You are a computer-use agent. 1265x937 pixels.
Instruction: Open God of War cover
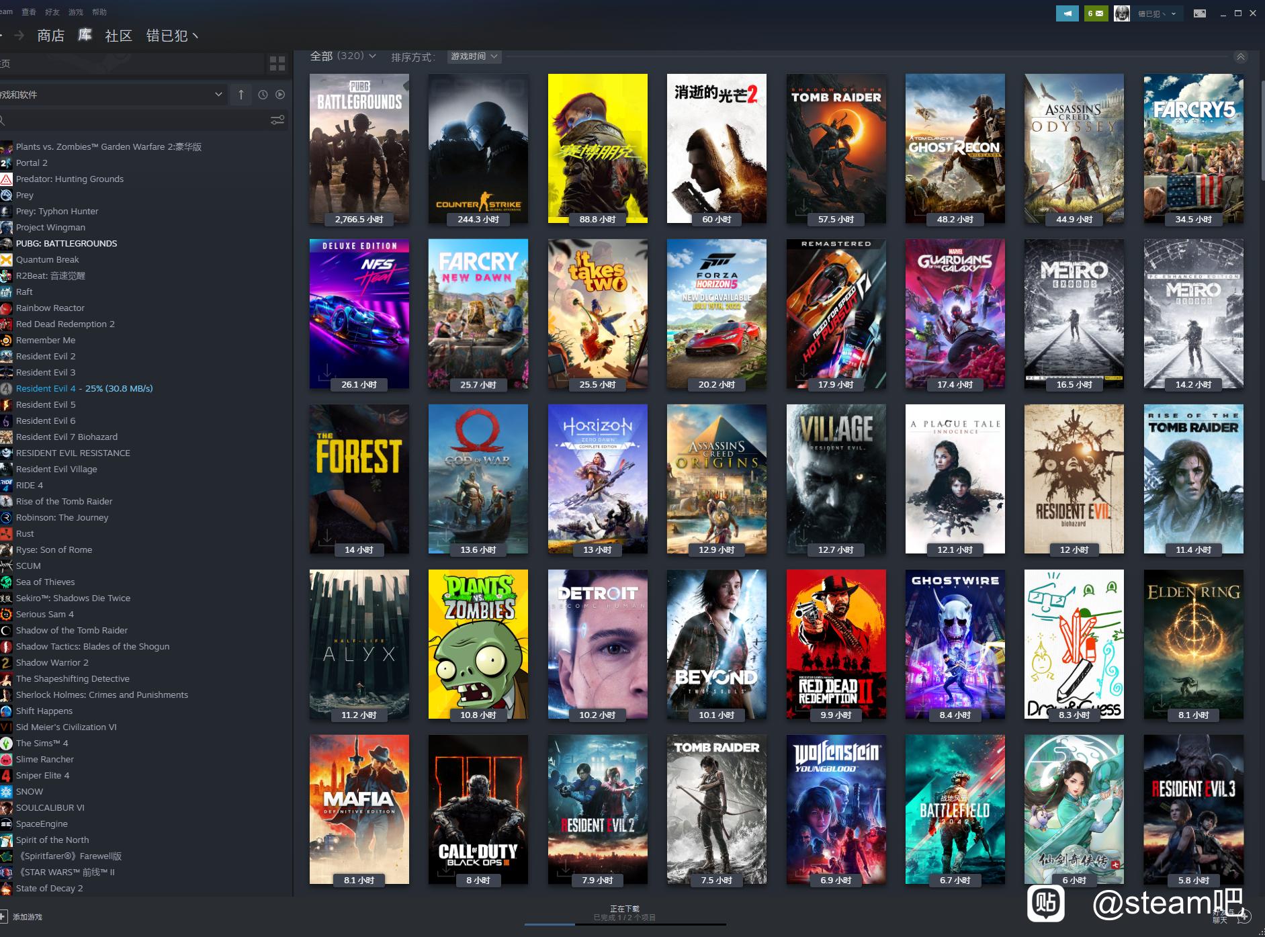click(478, 479)
